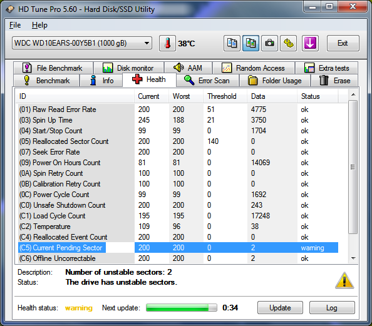The image size is (372, 326).
Task: Select the (0A) Spin Retry Count row
Action: point(178,173)
